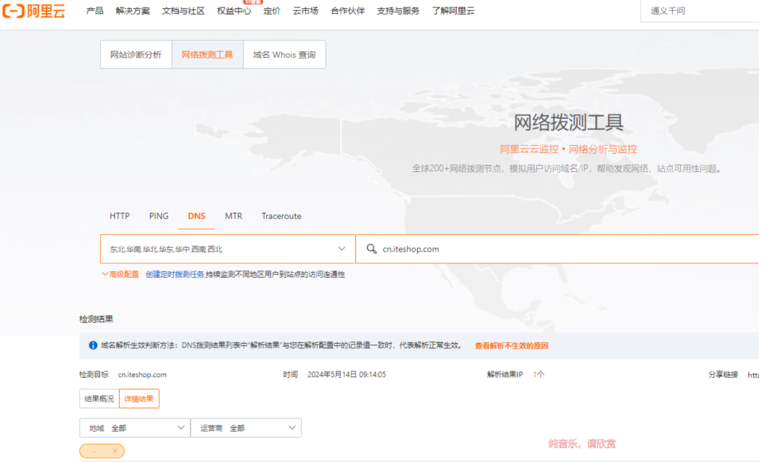Screen dimensions: 783x462
Task: Open the 产品 menu
Action: tap(95, 10)
